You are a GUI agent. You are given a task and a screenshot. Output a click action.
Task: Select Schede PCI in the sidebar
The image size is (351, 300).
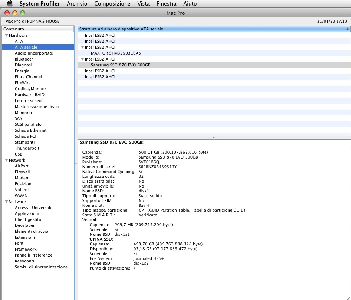click(26, 136)
